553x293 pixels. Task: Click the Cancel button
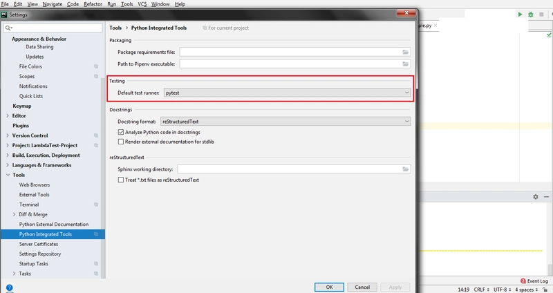pos(363,287)
